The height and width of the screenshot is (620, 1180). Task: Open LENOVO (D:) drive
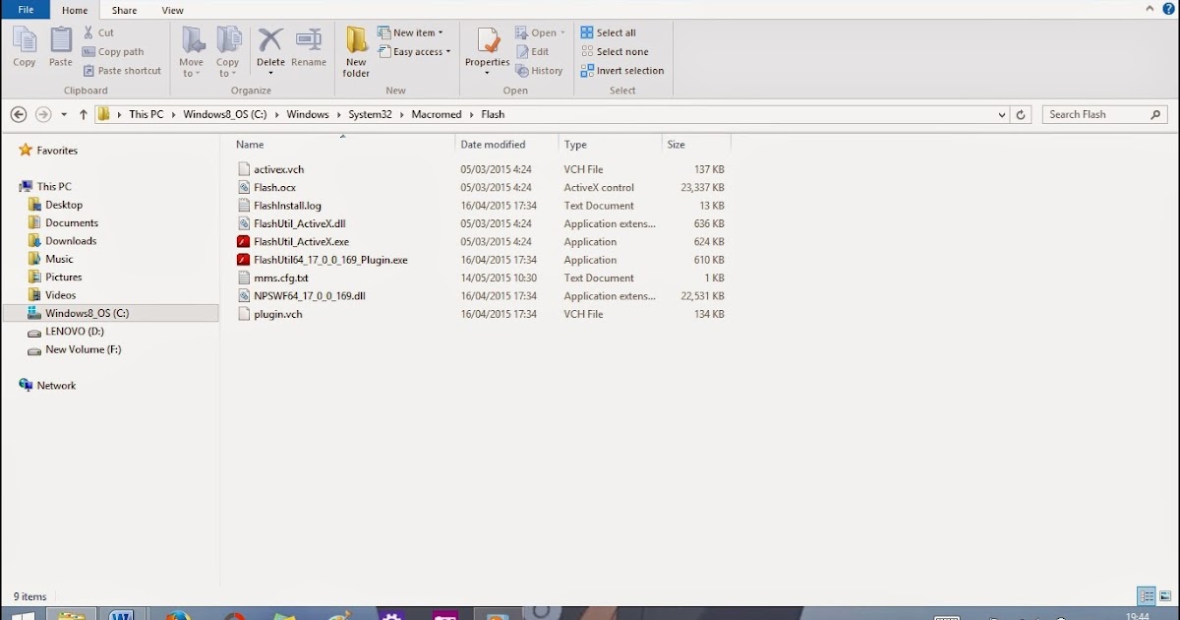coord(75,331)
